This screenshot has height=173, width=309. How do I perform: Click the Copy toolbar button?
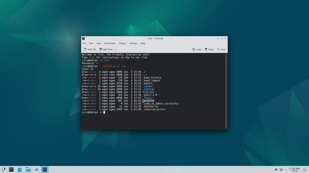(197, 49)
